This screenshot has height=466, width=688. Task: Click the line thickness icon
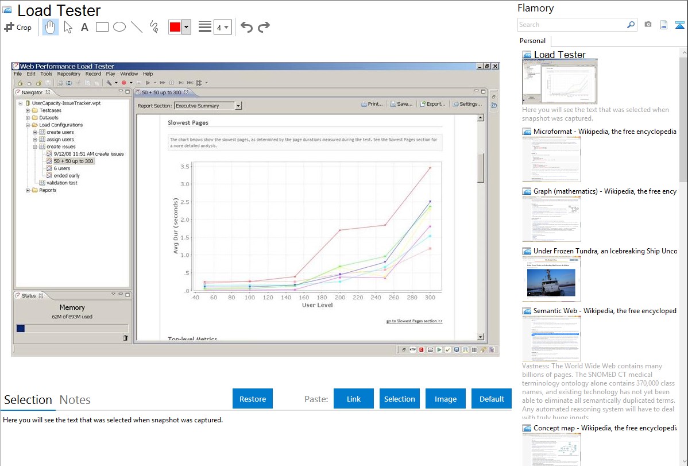click(204, 27)
